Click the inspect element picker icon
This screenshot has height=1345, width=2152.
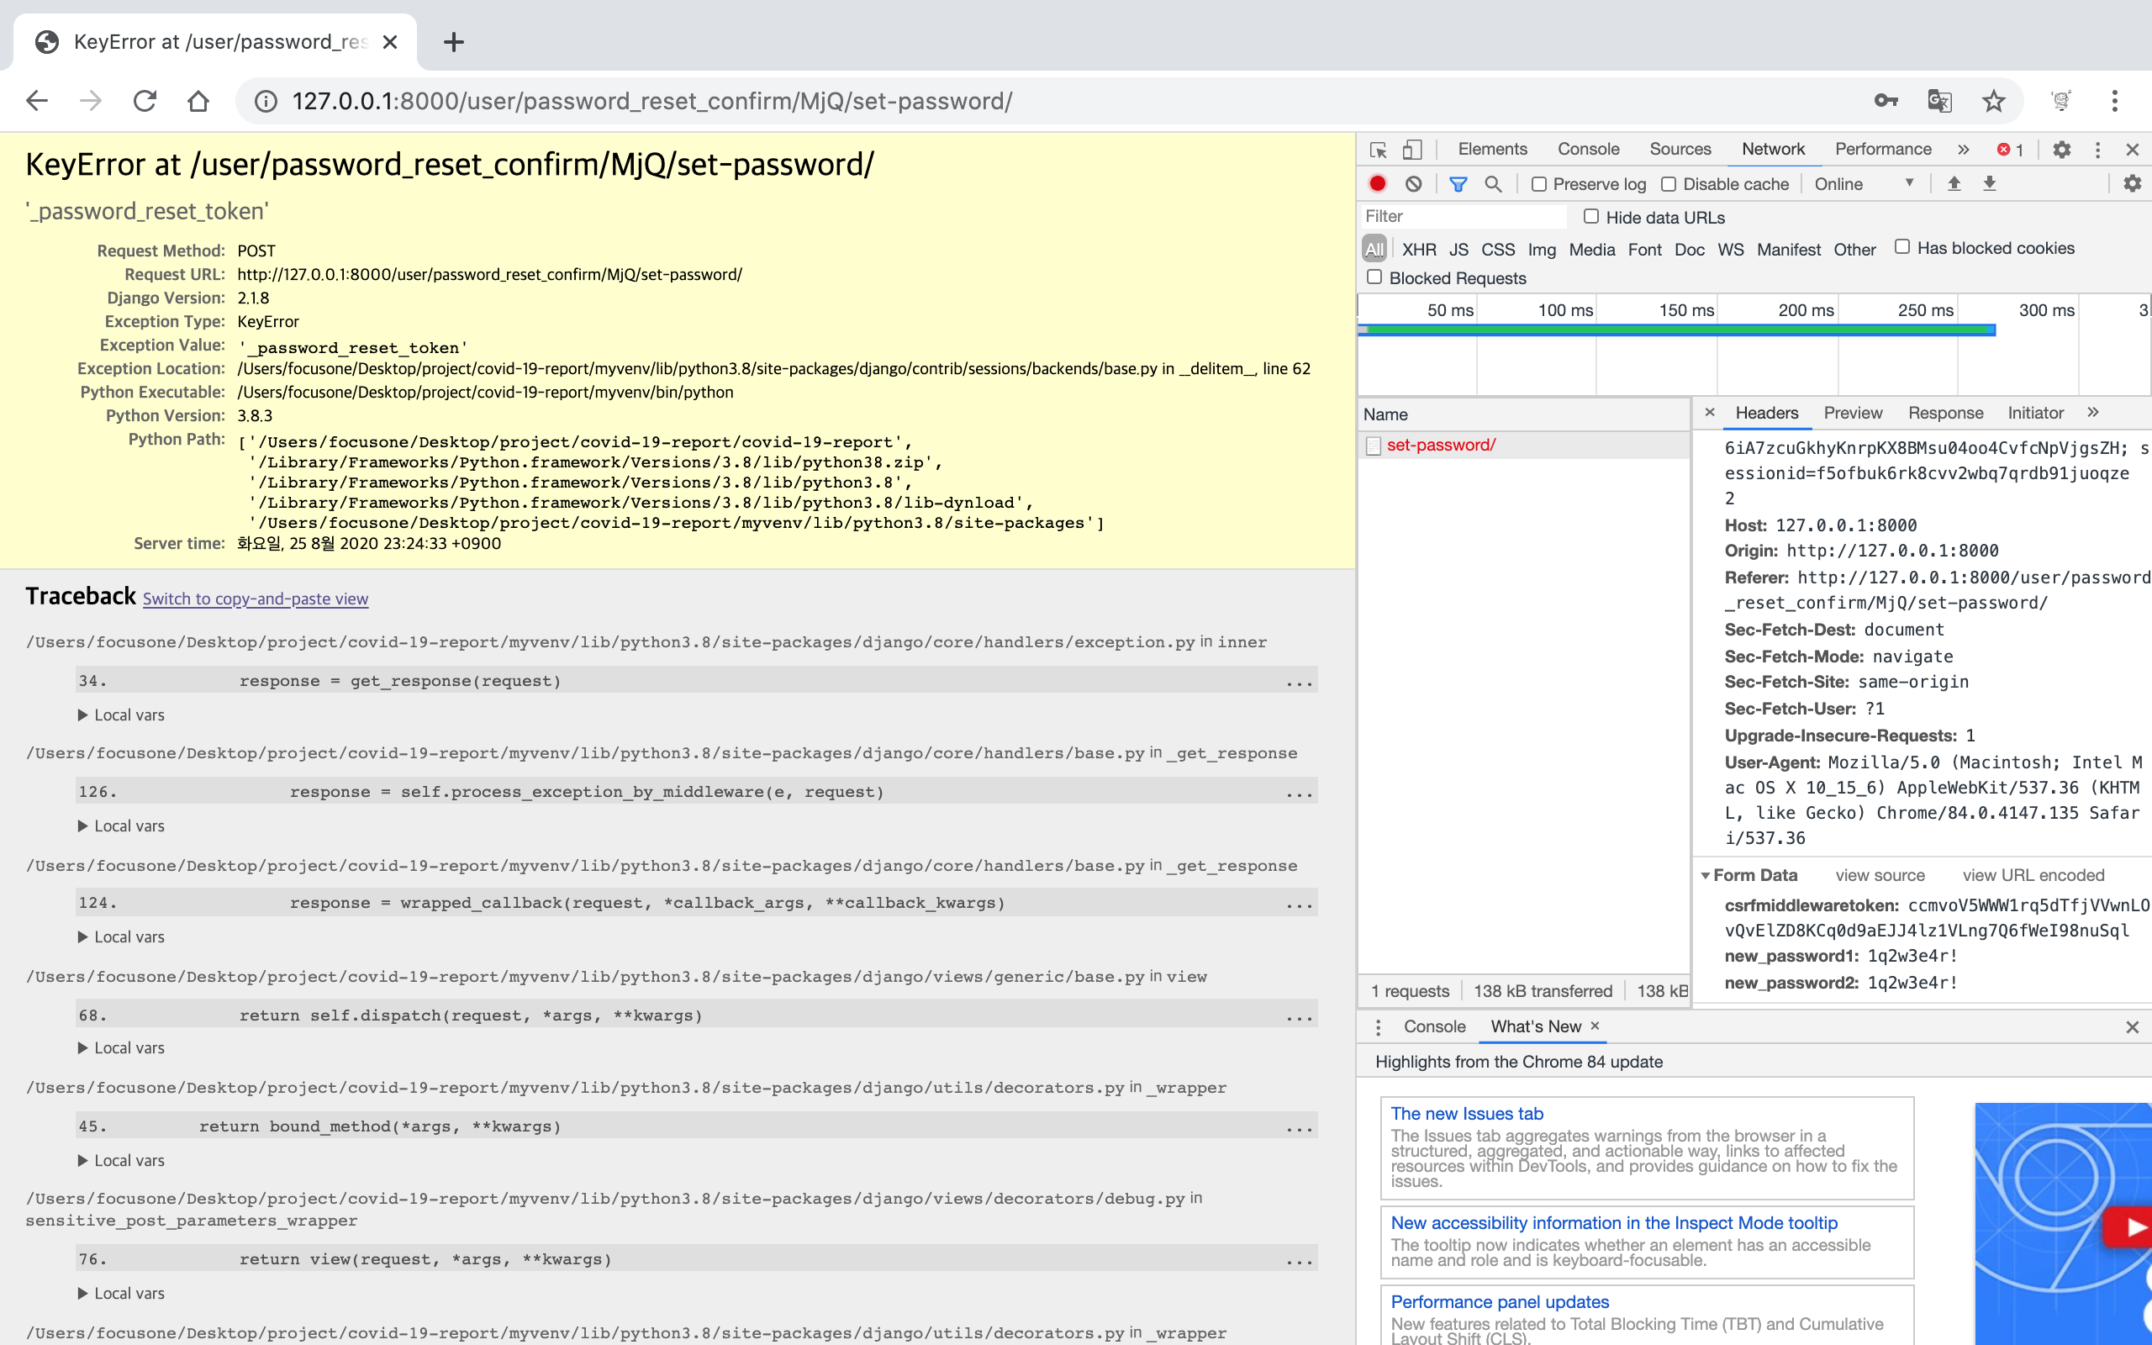click(1379, 150)
